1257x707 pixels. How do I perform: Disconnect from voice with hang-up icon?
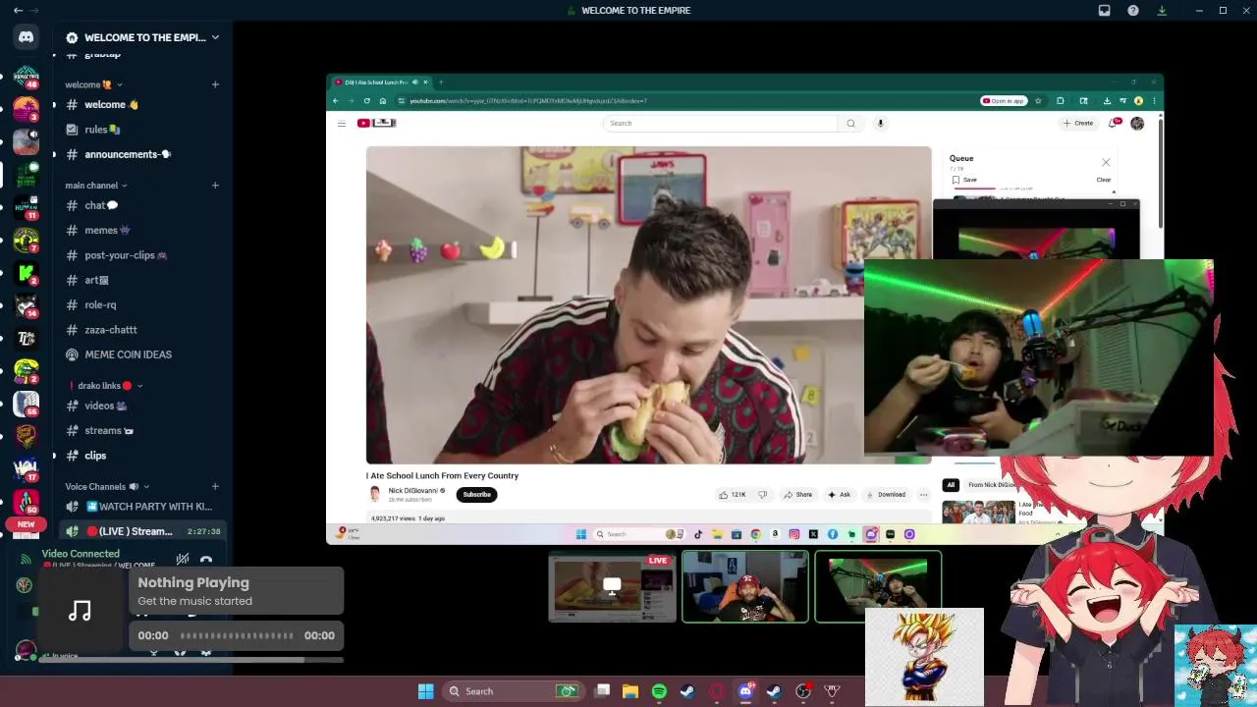pos(206,561)
